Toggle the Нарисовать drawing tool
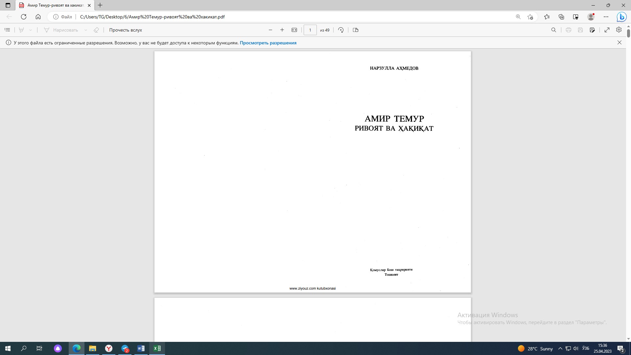 pyautogui.click(x=61, y=30)
